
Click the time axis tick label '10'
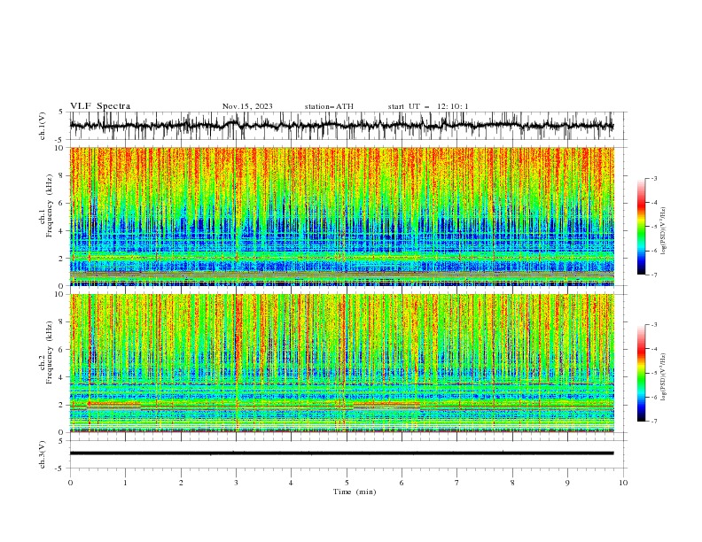point(623,483)
